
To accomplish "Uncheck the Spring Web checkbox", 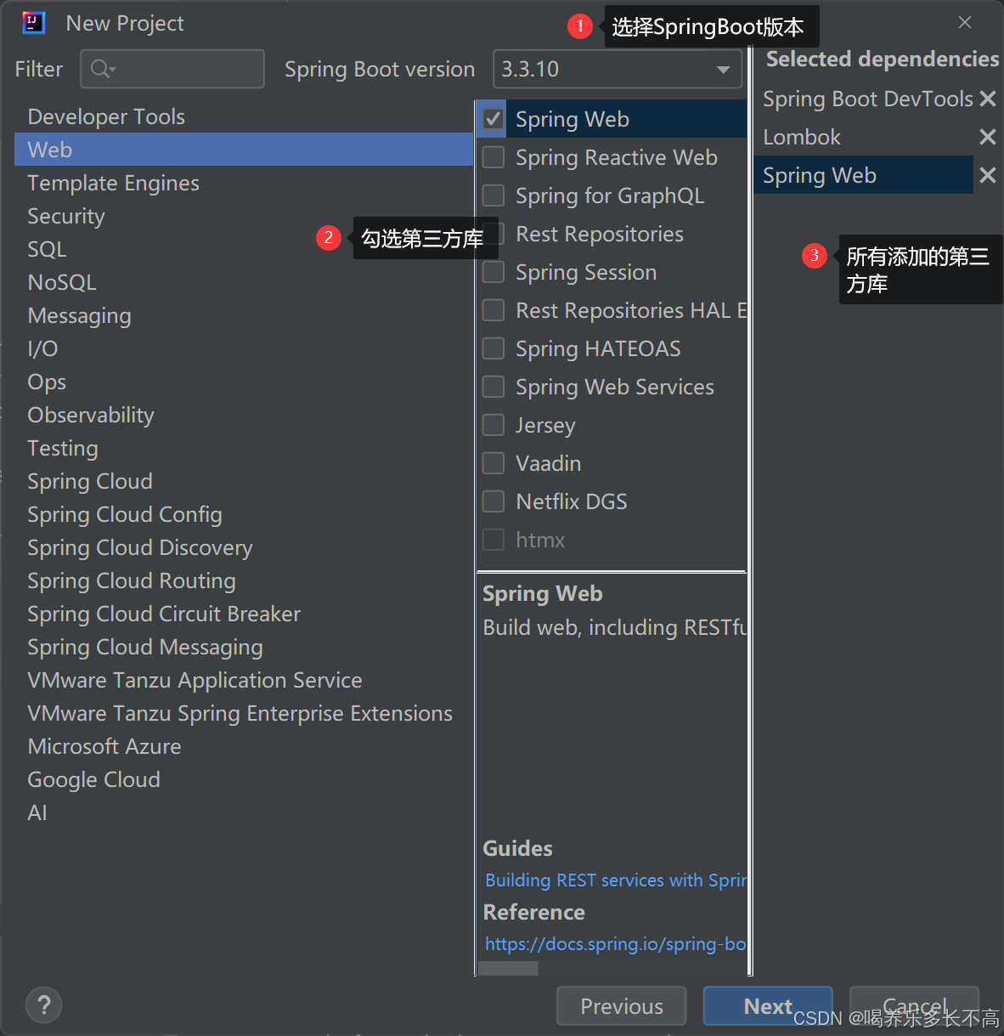I will point(494,119).
